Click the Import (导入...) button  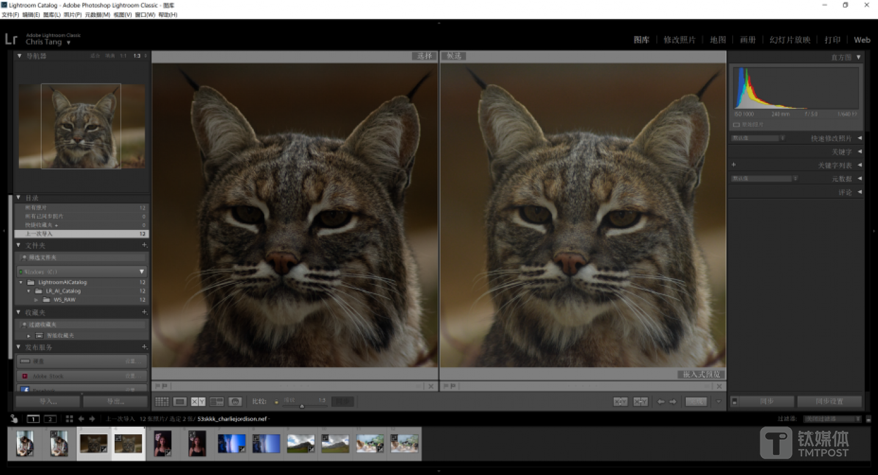click(x=48, y=402)
